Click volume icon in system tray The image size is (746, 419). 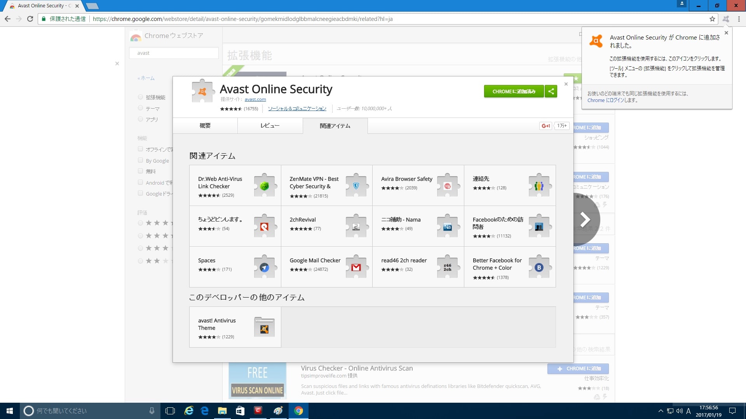(679, 411)
